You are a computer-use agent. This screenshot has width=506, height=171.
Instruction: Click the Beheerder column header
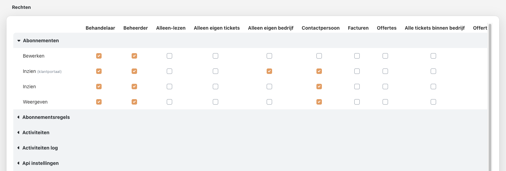click(x=135, y=28)
